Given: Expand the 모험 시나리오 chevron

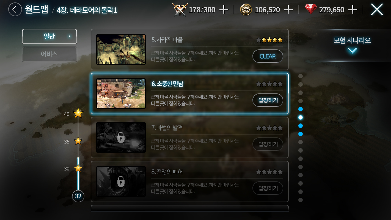Looking at the screenshot, I should pyautogui.click(x=352, y=51).
